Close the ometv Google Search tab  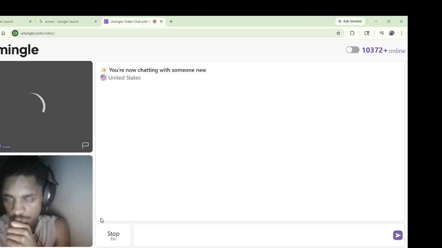point(96,21)
